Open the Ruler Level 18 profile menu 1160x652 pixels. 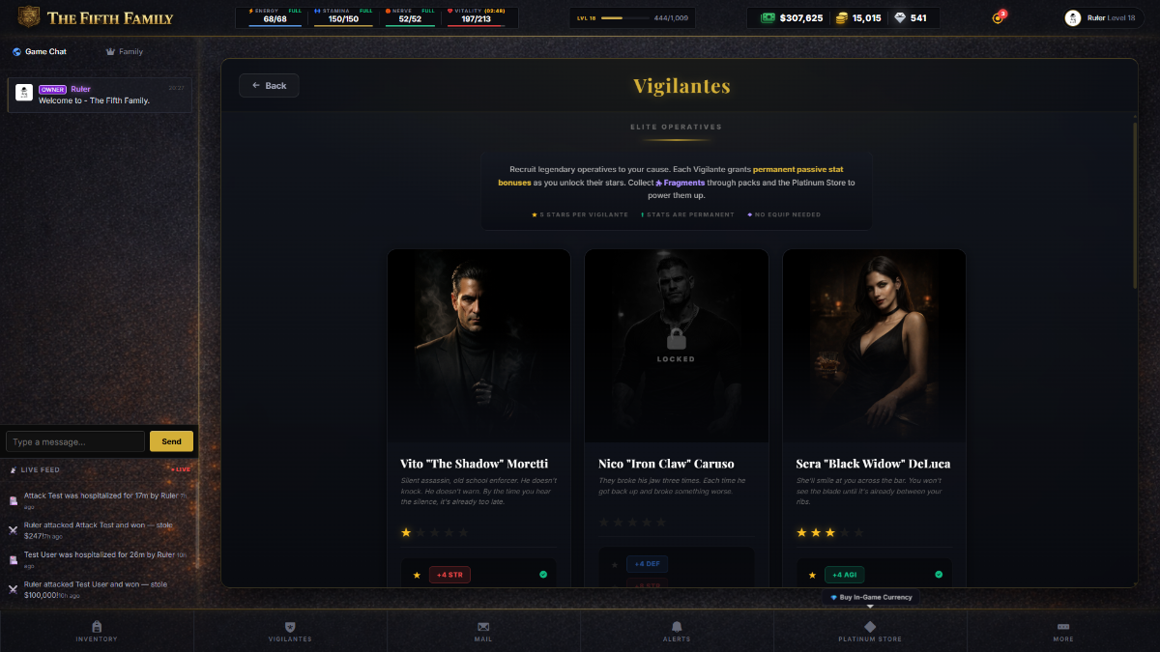pos(1103,17)
